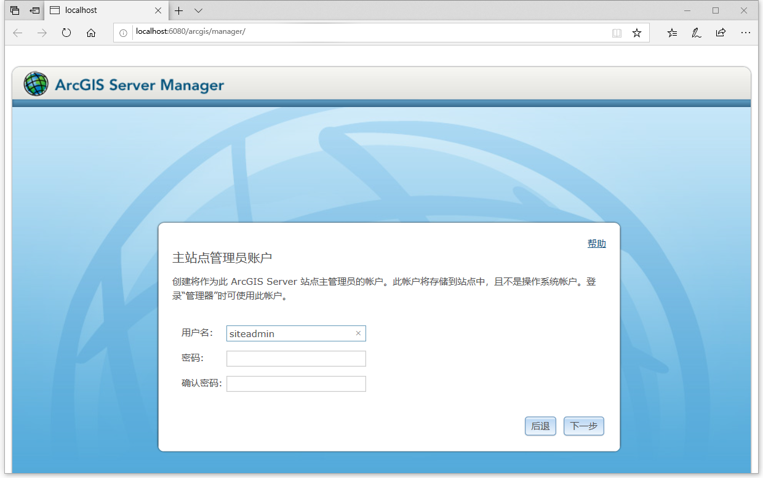Click the 用户名 field containing siteadmin
Screen dimensions: 763x478
[x=296, y=333]
